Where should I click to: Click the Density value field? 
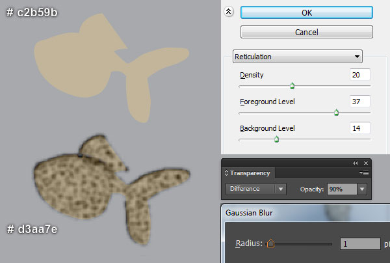(x=359, y=75)
